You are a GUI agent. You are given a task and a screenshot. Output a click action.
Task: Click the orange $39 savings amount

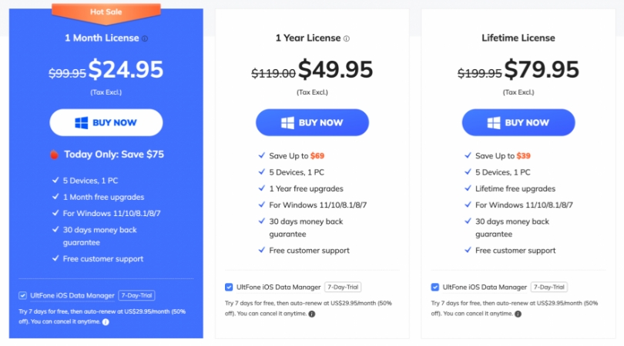524,155
